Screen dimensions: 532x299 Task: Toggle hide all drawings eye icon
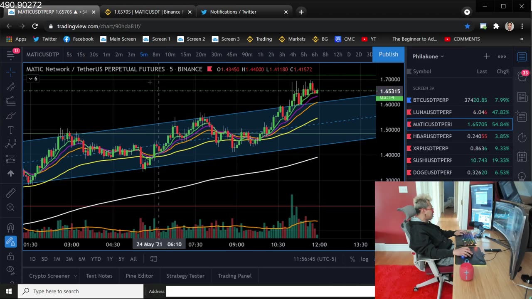click(11, 270)
